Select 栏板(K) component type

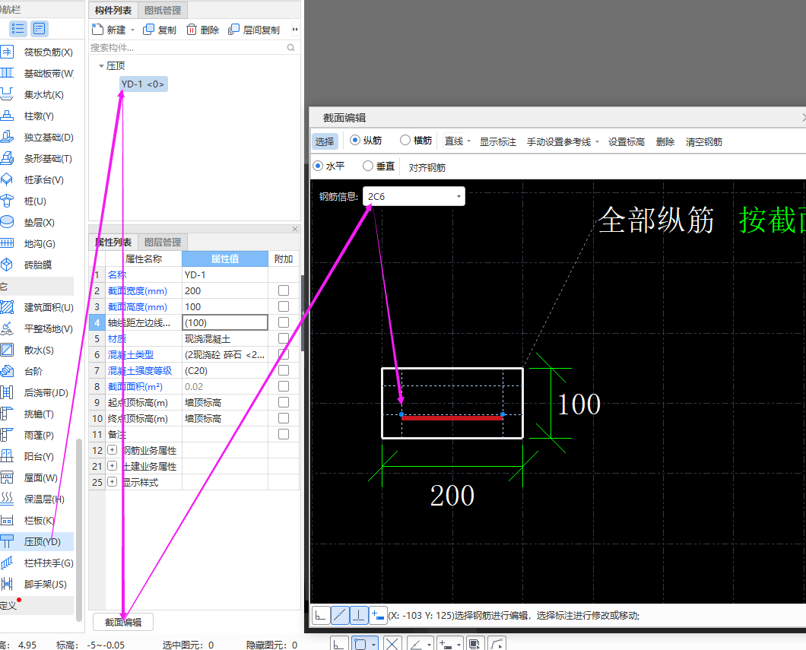click(x=37, y=521)
